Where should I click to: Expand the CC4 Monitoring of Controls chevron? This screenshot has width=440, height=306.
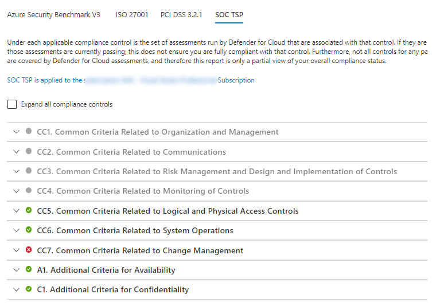(x=16, y=191)
